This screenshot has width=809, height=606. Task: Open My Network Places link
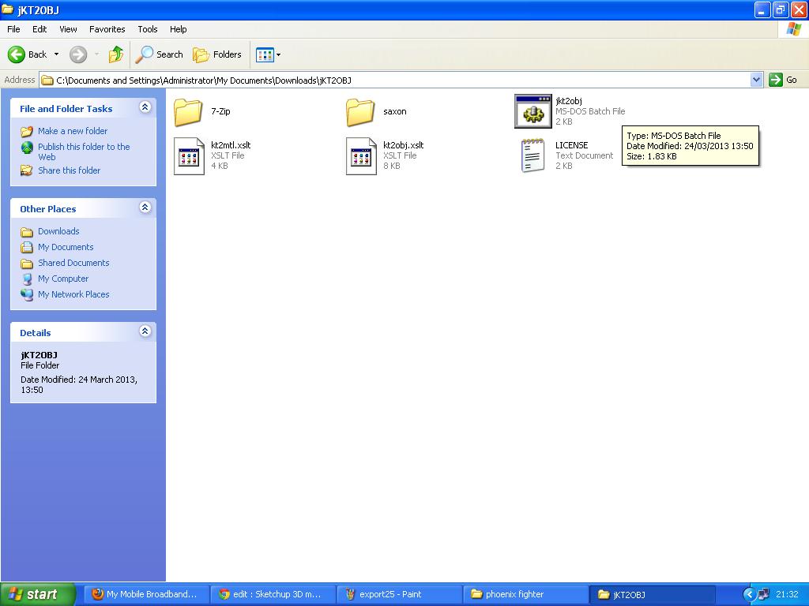point(73,294)
